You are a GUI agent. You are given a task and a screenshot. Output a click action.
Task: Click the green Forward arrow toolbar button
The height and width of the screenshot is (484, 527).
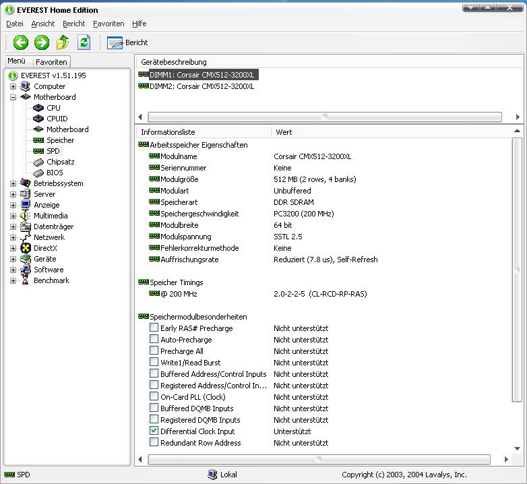click(x=42, y=42)
